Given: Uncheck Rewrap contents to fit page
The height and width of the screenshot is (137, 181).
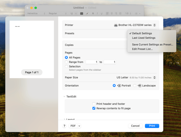Looking at the screenshot, I should tap(94, 108).
